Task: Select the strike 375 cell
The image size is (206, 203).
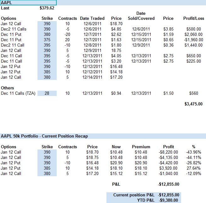Action: (x=47, y=40)
